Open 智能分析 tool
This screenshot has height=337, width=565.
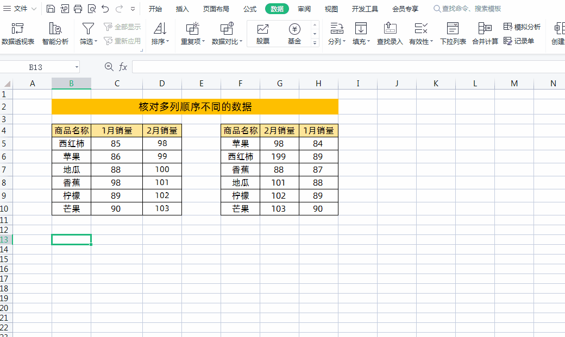coord(55,34)
